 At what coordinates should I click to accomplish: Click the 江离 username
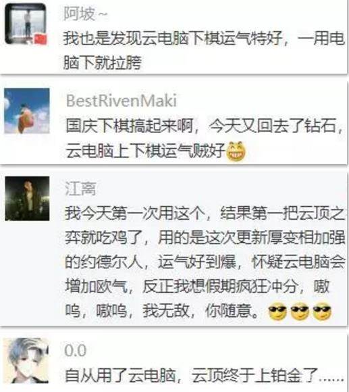tap(80, 189)
